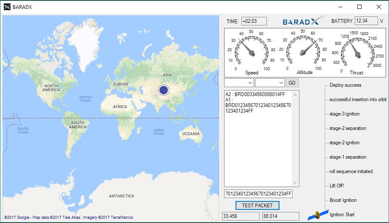The width and height of the screenshot is (389, 223).
Task: Click the Lift Off! timeline milestone
Action: [337, 186]
